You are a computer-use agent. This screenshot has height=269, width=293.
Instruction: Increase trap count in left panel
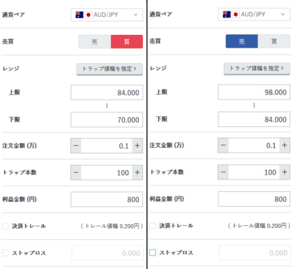coord(137,173)
